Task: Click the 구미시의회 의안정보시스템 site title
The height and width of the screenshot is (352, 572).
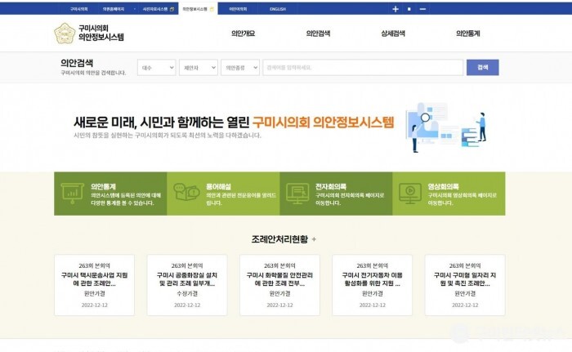Action: coord(101,33)
